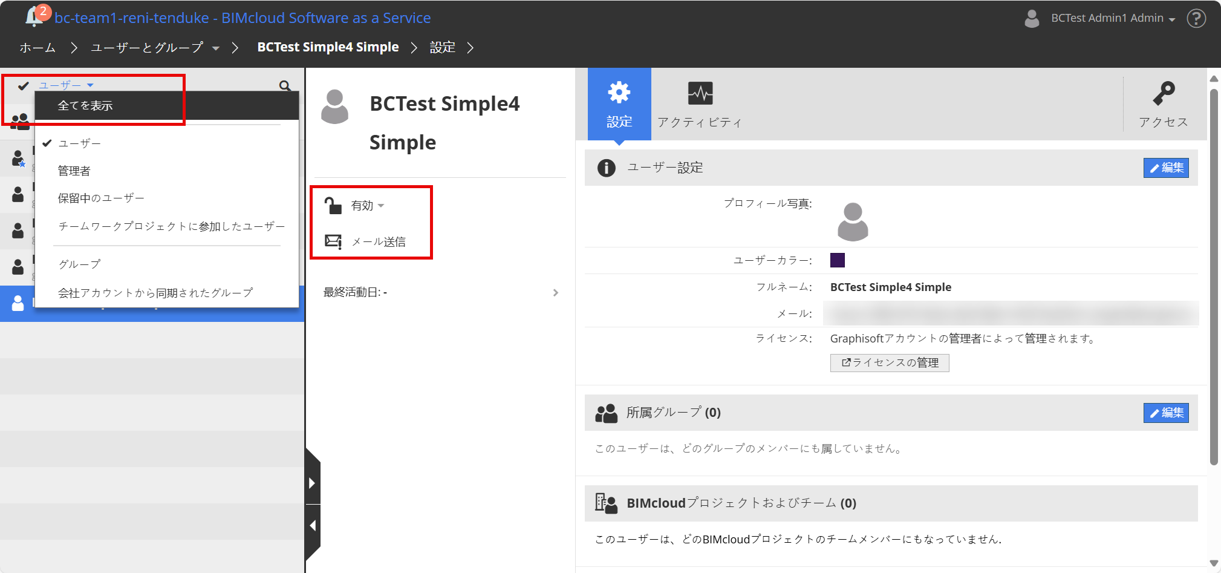The height and width of the screenshot is (573, 1221).
Task: Click the vertical scrollbar thumb
Action: pos(1214,277)
